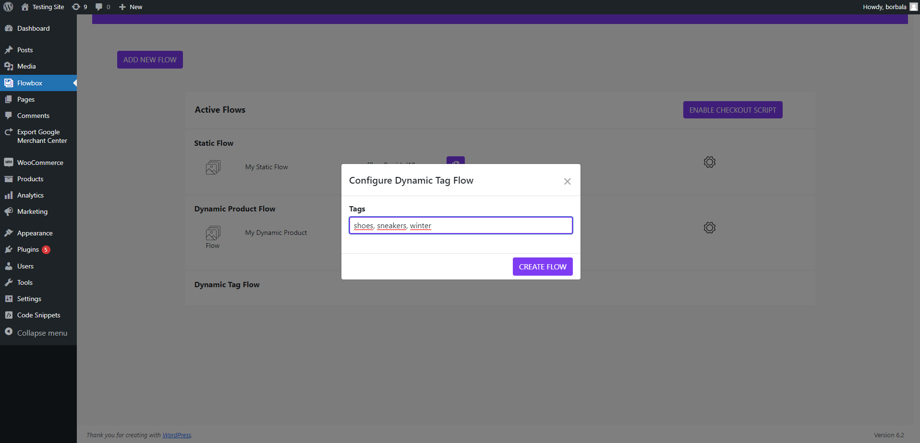
Task: Open Analytics in the sidebar
Action: tap(38, 195)
